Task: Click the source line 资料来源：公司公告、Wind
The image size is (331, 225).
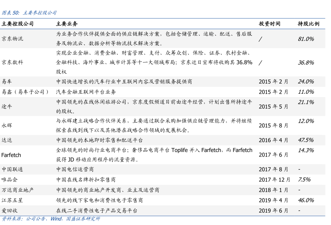Action: tap(51, 219)
